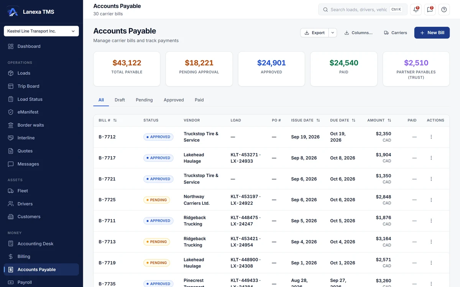Click vendor Northway Carriers Ltd.
460x287 pixels.
[197, 200]
